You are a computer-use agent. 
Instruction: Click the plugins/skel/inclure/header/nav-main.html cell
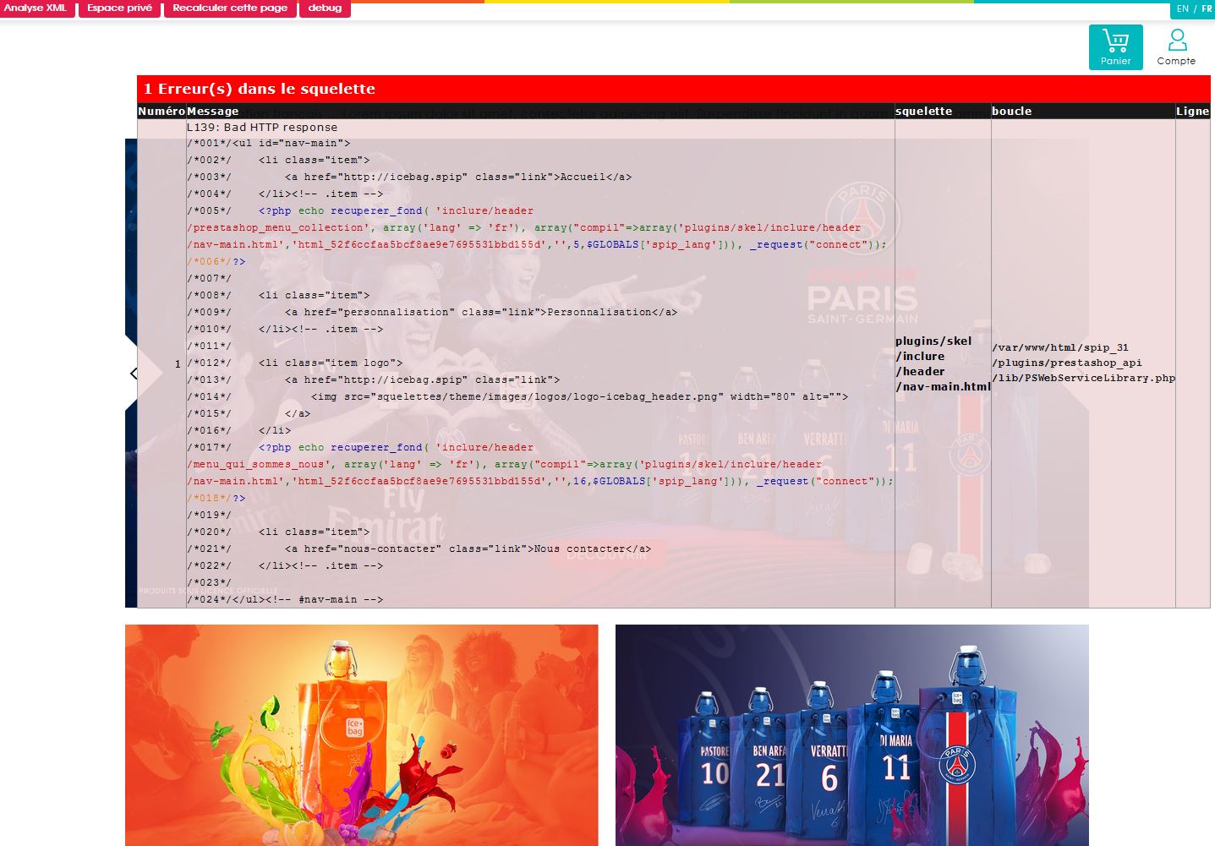click(943, 363)
